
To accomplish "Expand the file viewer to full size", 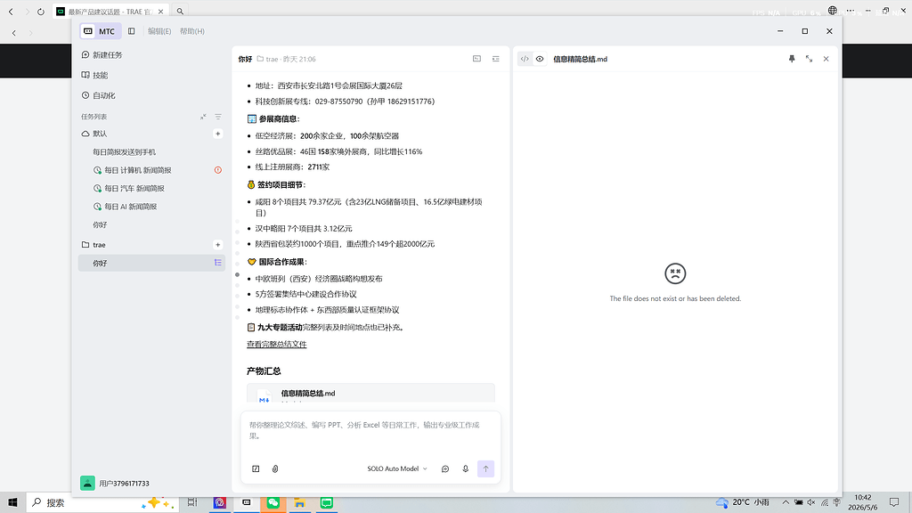I will [809, 59].
